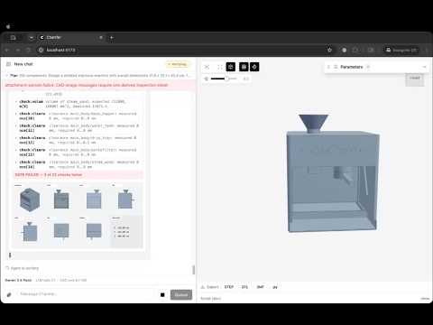
Task: Go back in browser history
Action: tap(7, 50)
